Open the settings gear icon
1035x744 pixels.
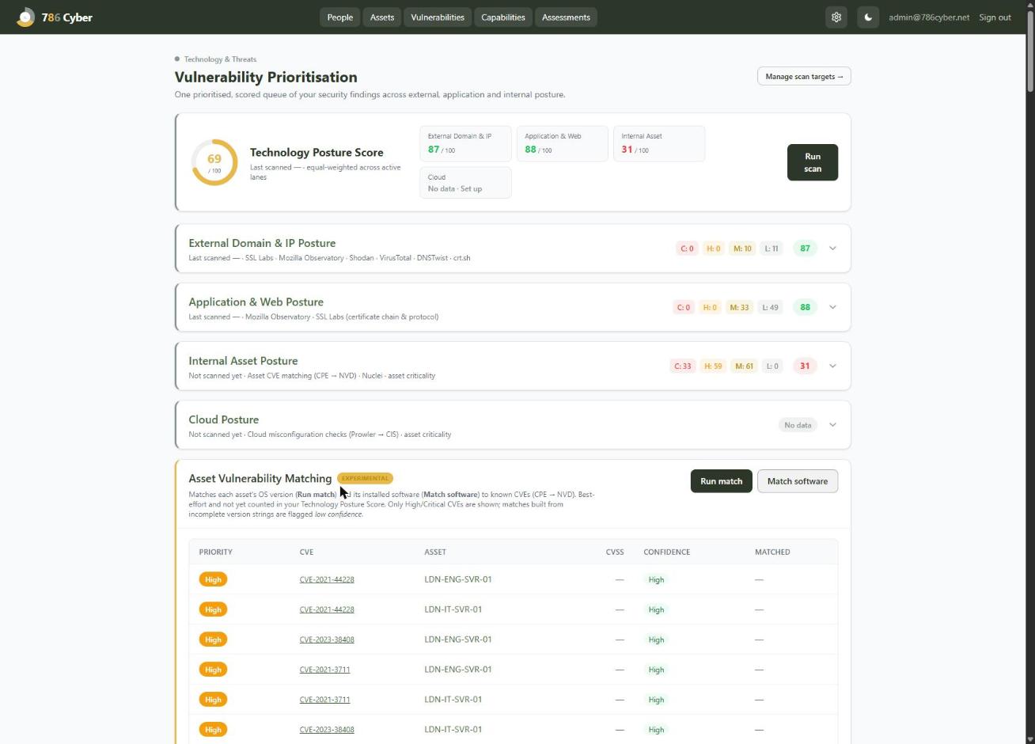[836, 17]
